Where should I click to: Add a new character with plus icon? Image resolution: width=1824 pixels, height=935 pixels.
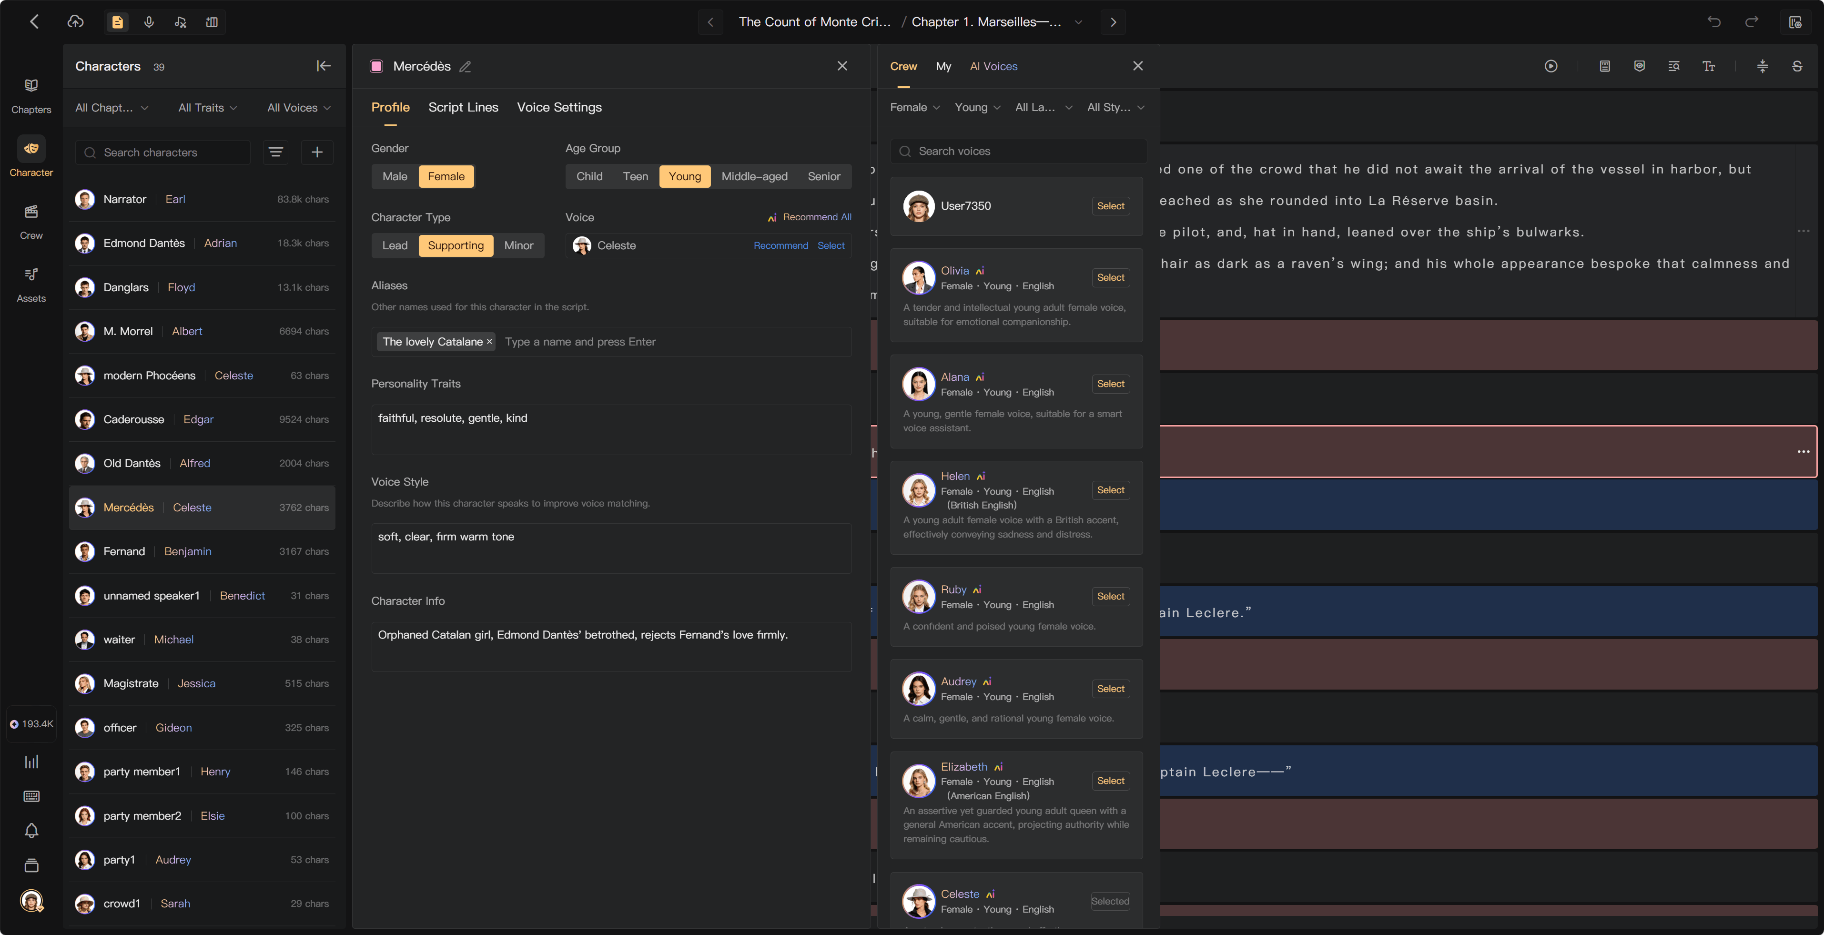317,152
